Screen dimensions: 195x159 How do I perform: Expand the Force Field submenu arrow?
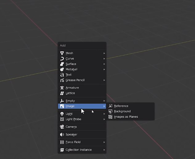pyautogui.click(x=104, y=142)
